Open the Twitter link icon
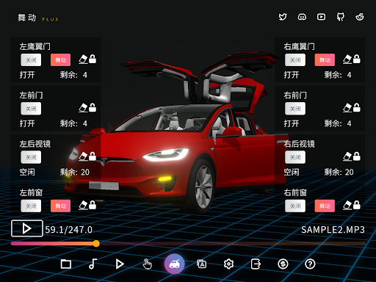Screen dimensions: 376x282 click(x=283, y=17)
